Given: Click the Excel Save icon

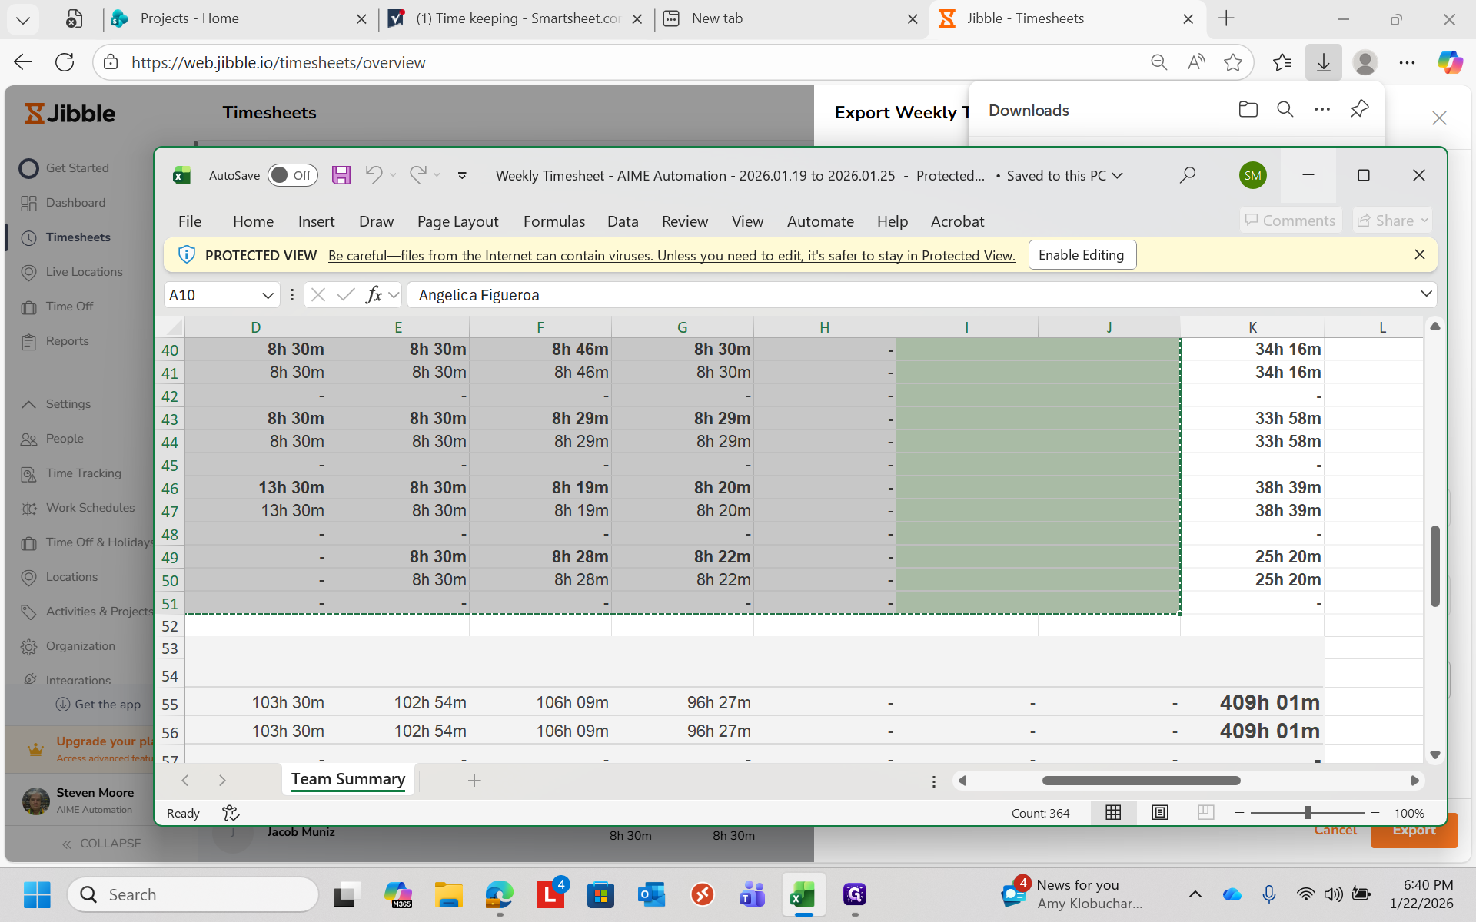Looking at the screenshot, I should [341, 175].
